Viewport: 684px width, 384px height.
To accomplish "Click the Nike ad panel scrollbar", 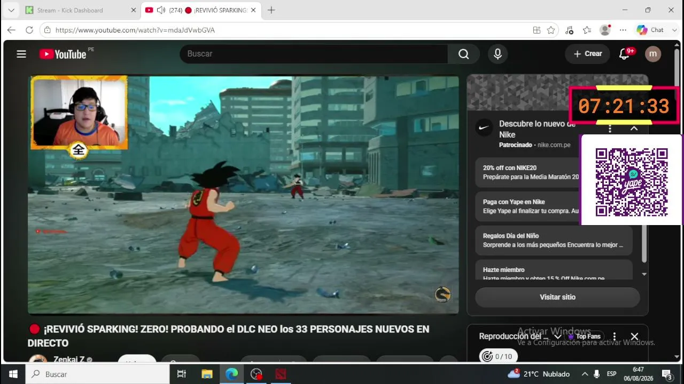I will (x=644, y=243).
